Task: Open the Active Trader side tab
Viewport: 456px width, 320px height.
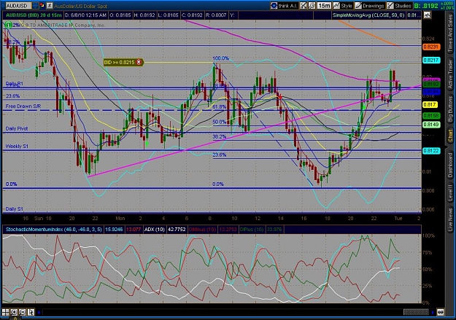Action: coord(450,75)
